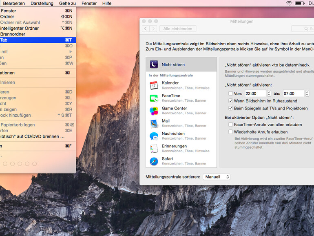Uncheck Wenn Bildschirm im Ruhezustand

(231, 101)
